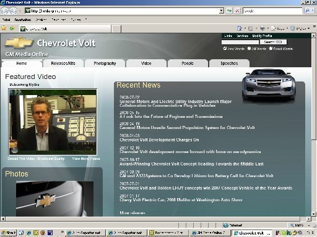
Task: Switch to the Releases/Kits tab
Action: click(x=63, y=64)
